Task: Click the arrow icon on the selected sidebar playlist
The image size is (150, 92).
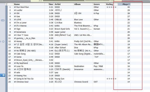Action: click(3, 75)
